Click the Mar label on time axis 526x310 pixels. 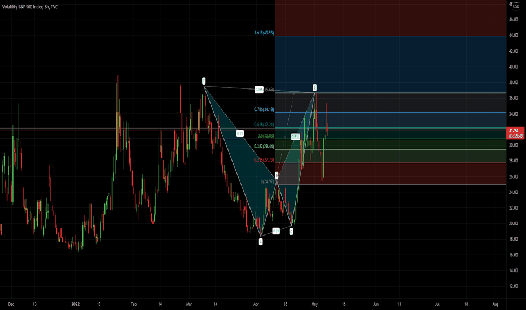tap(189, 304)
